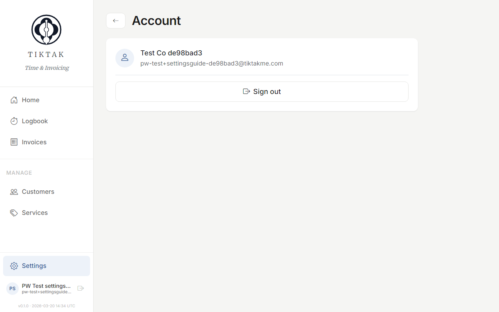
Task: Click the sign-out arrow icon inside Sign out button
Action: [x=246, y=91]
